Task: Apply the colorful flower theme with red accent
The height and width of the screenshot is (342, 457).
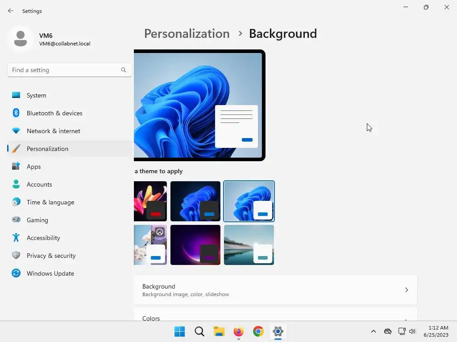Action: tap(150, 201)
